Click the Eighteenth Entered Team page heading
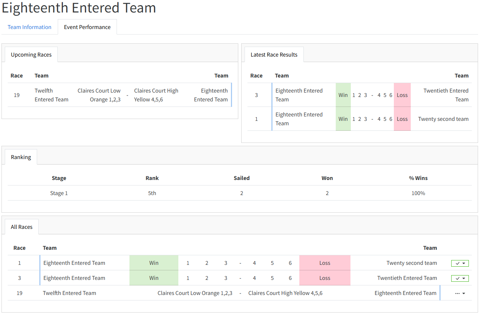 [79, 8]
